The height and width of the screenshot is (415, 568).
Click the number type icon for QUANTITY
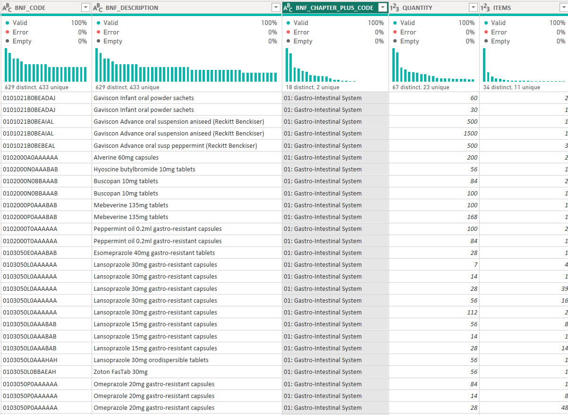click(x=395, y=8)
